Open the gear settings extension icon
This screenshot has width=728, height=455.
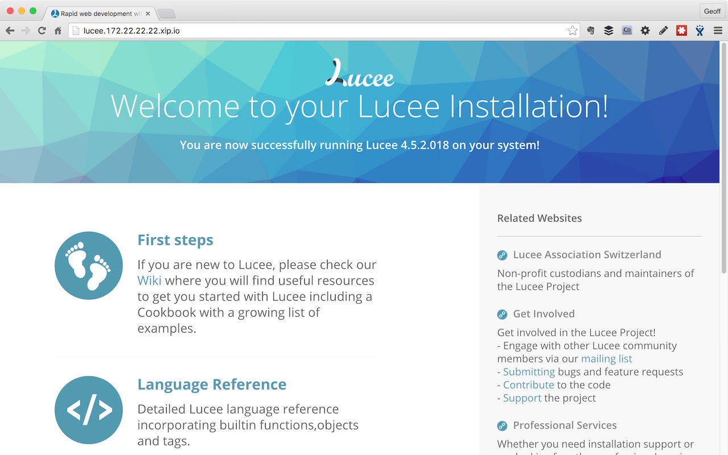[645, 30]
